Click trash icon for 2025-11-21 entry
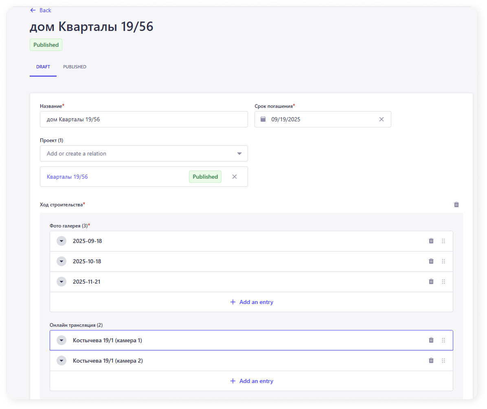487x409 pixels. [431, 282]
